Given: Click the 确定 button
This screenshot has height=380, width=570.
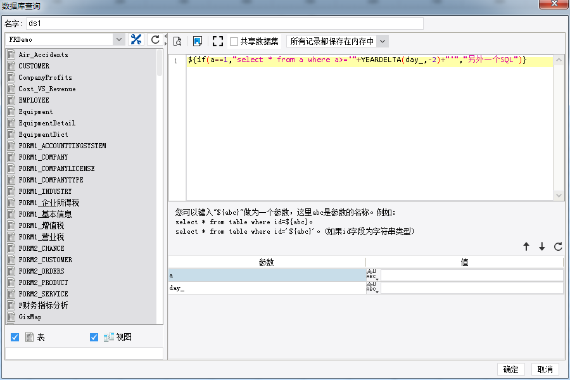Looking at the screenshot, I should (x=511, y=370).
